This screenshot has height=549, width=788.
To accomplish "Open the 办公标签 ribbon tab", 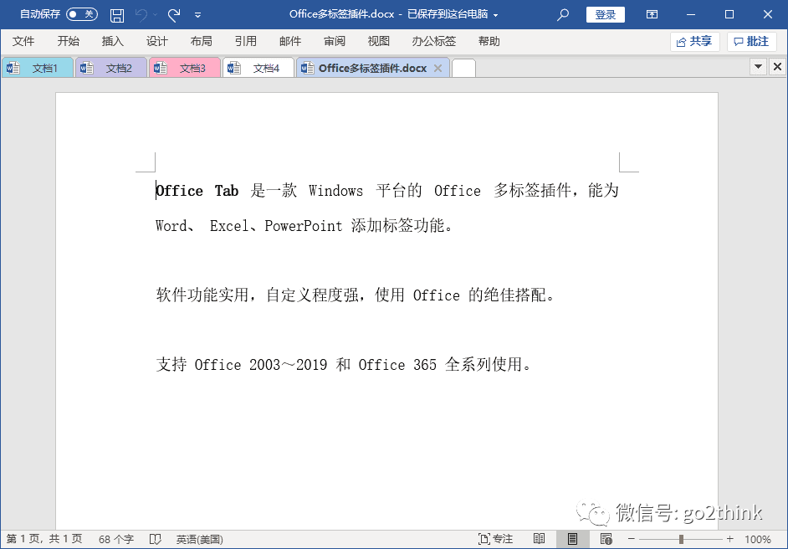I will pos(433,41).
